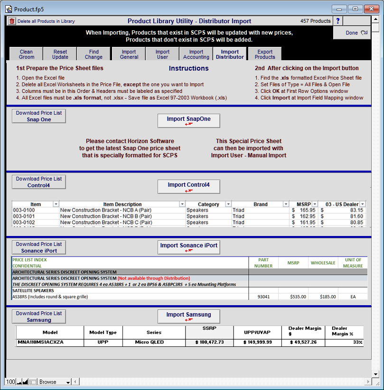This screenshot has height=390, width=384.
Task: Click the horizontal scrollbar left arrow
Action: [76, 382]
